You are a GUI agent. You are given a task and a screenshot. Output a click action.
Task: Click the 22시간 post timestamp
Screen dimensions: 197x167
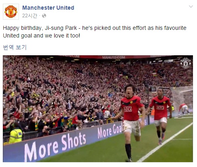coord(30,16)
